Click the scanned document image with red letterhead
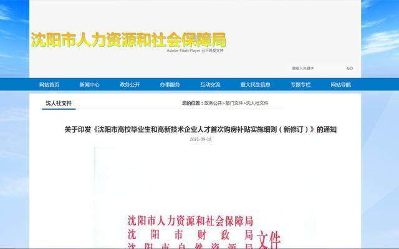Viewport: 399px width, 249px height. click(204, 198)
